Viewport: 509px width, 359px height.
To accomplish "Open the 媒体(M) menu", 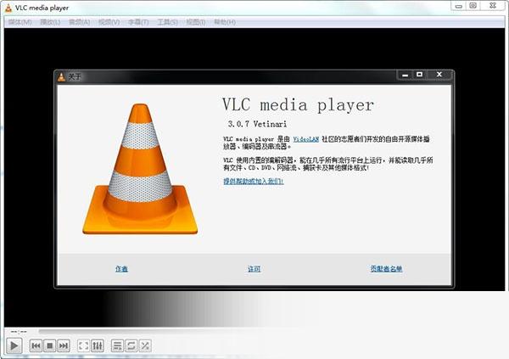I will tap(20, 22).
